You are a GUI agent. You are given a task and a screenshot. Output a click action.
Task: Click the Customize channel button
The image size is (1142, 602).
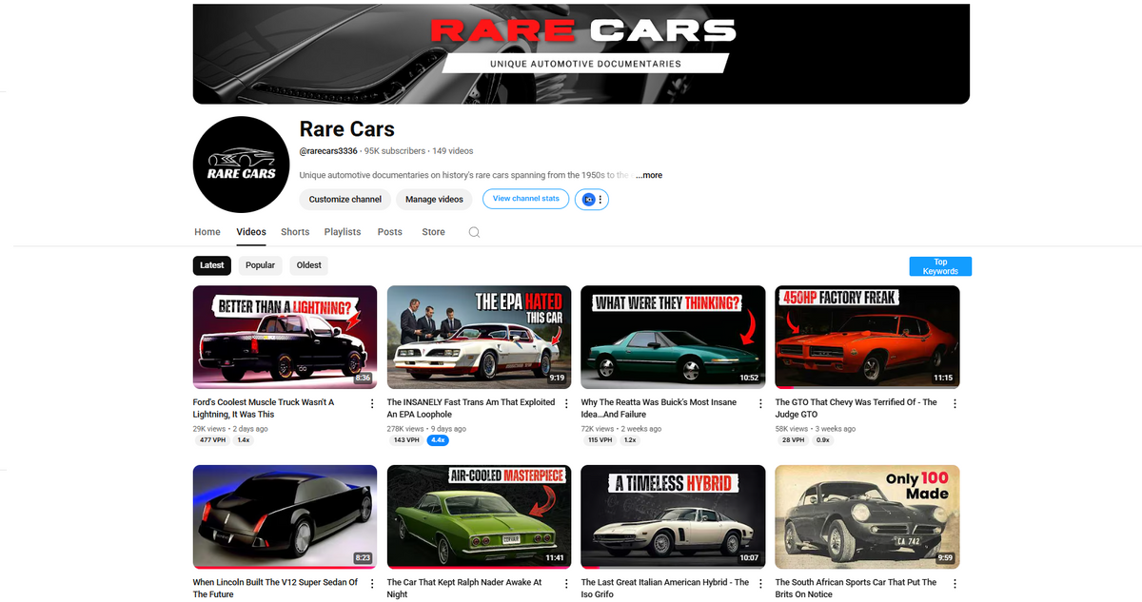[x=345, y=200]
